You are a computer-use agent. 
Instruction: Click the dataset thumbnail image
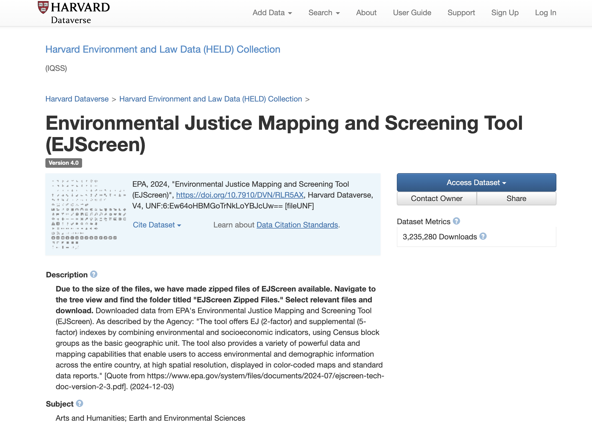pyautogui.click(x=89, y=214)
